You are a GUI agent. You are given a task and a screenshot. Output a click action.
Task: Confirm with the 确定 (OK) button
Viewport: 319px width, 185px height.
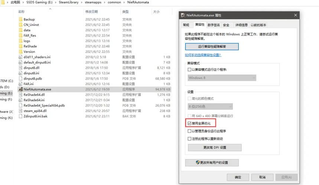click(x=238, y=177)
